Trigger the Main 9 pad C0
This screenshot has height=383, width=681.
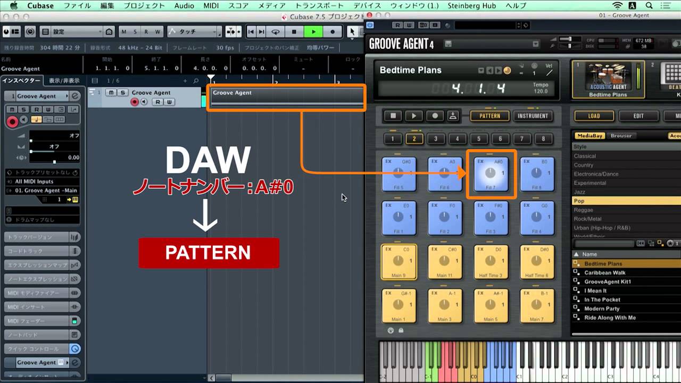(398, 262)
